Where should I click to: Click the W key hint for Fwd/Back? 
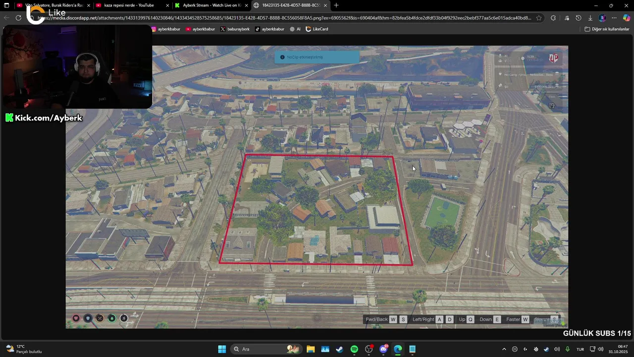coord(393,319)
